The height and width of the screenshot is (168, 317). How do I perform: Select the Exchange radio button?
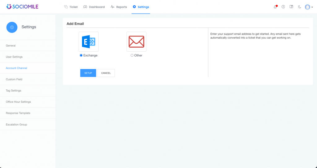click(x=81, y=55)
